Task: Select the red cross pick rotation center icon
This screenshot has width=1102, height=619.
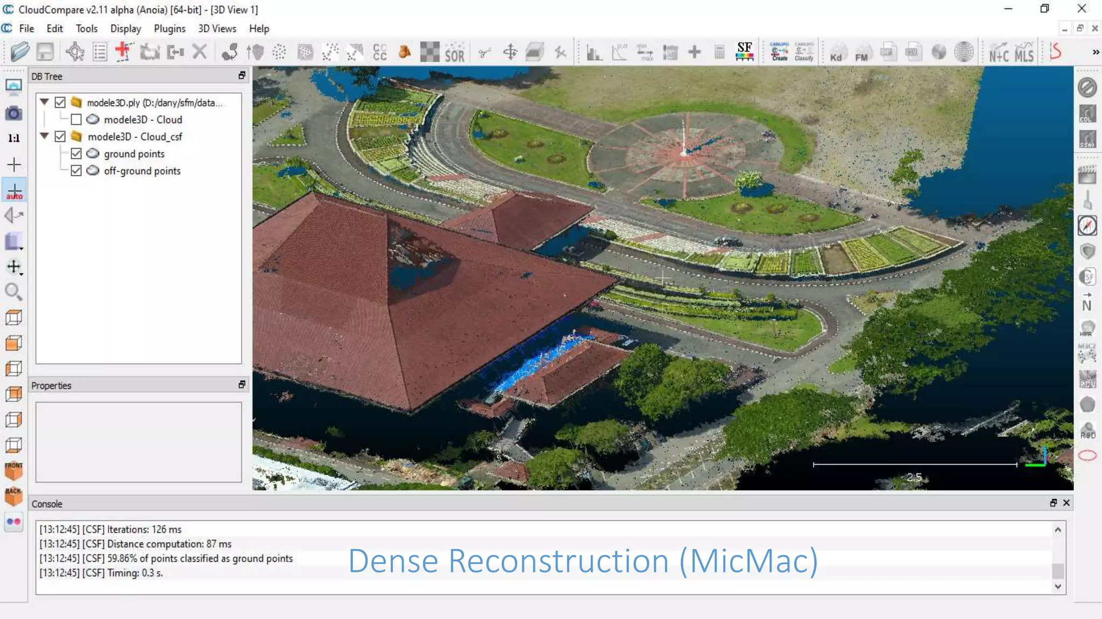Action: (x=124, y=52)
